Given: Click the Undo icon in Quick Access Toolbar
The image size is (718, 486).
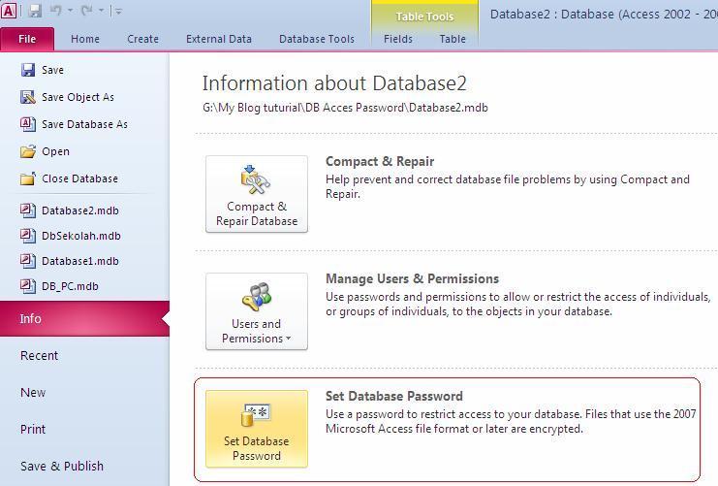Looking at the screenshot, I should coord(56,11).
